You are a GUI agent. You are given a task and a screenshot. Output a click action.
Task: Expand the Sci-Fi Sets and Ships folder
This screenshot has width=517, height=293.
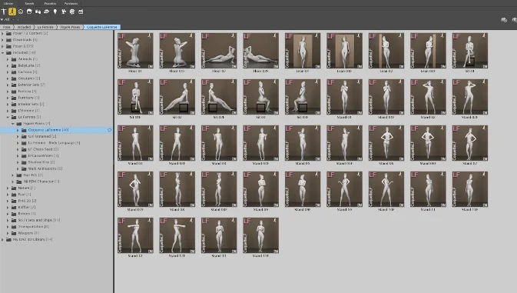[x=8, y=220]
